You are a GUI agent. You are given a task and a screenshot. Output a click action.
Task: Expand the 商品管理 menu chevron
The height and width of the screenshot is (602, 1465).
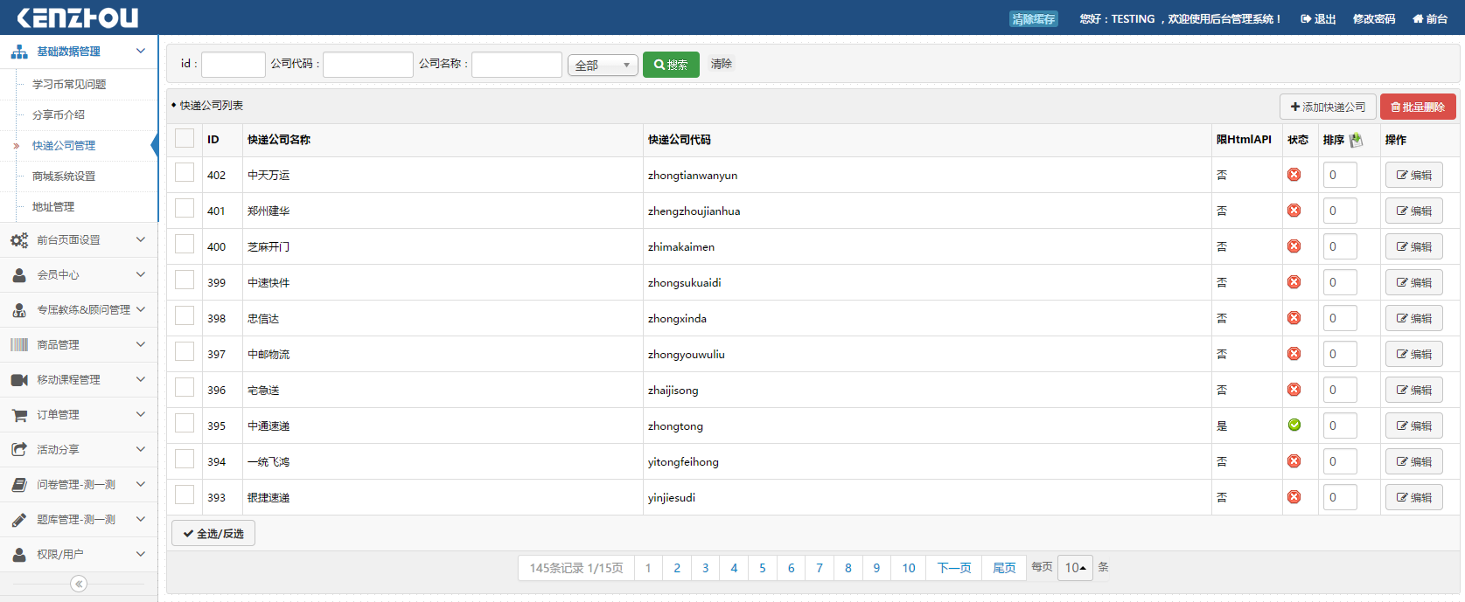click(141, 344)
